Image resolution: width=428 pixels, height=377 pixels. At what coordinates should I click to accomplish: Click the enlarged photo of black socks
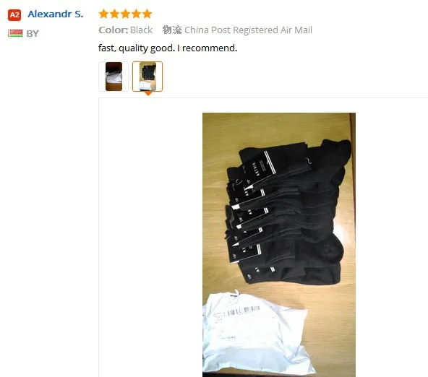279,245
